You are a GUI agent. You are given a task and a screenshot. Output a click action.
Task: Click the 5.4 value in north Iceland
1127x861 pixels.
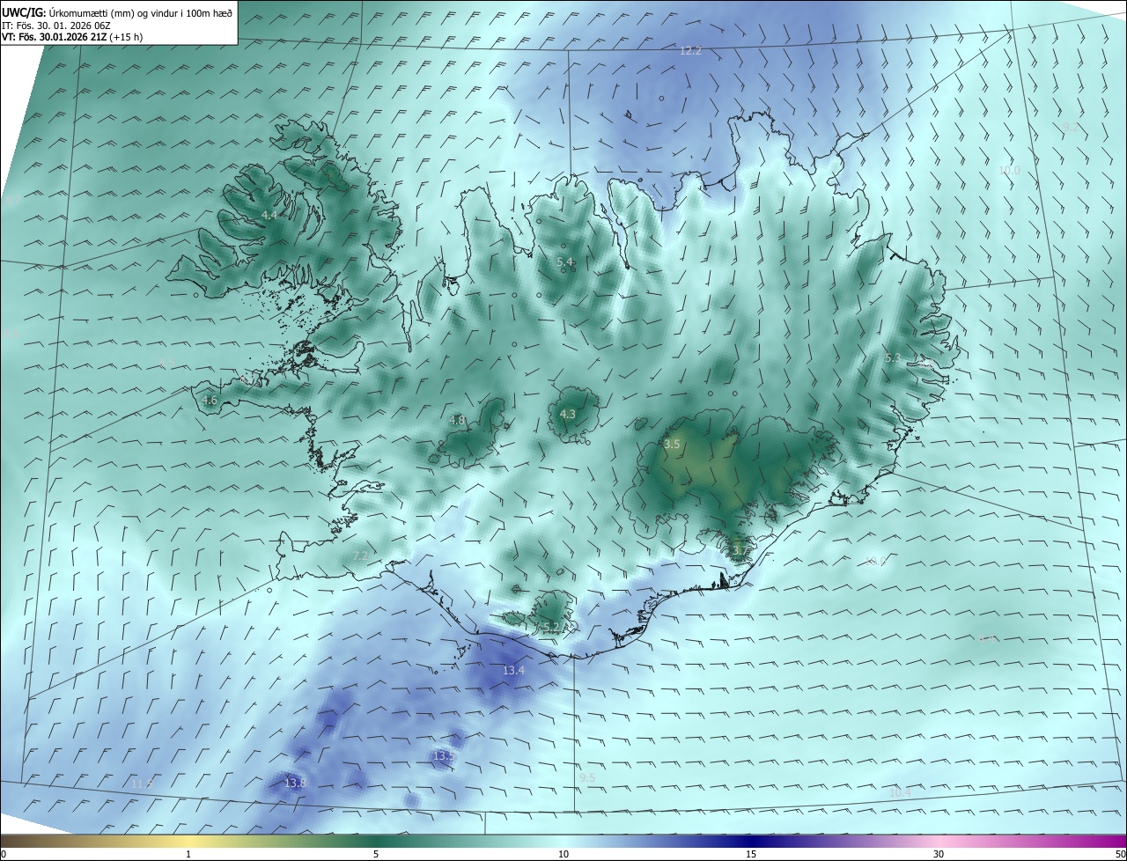click(565, 261)
